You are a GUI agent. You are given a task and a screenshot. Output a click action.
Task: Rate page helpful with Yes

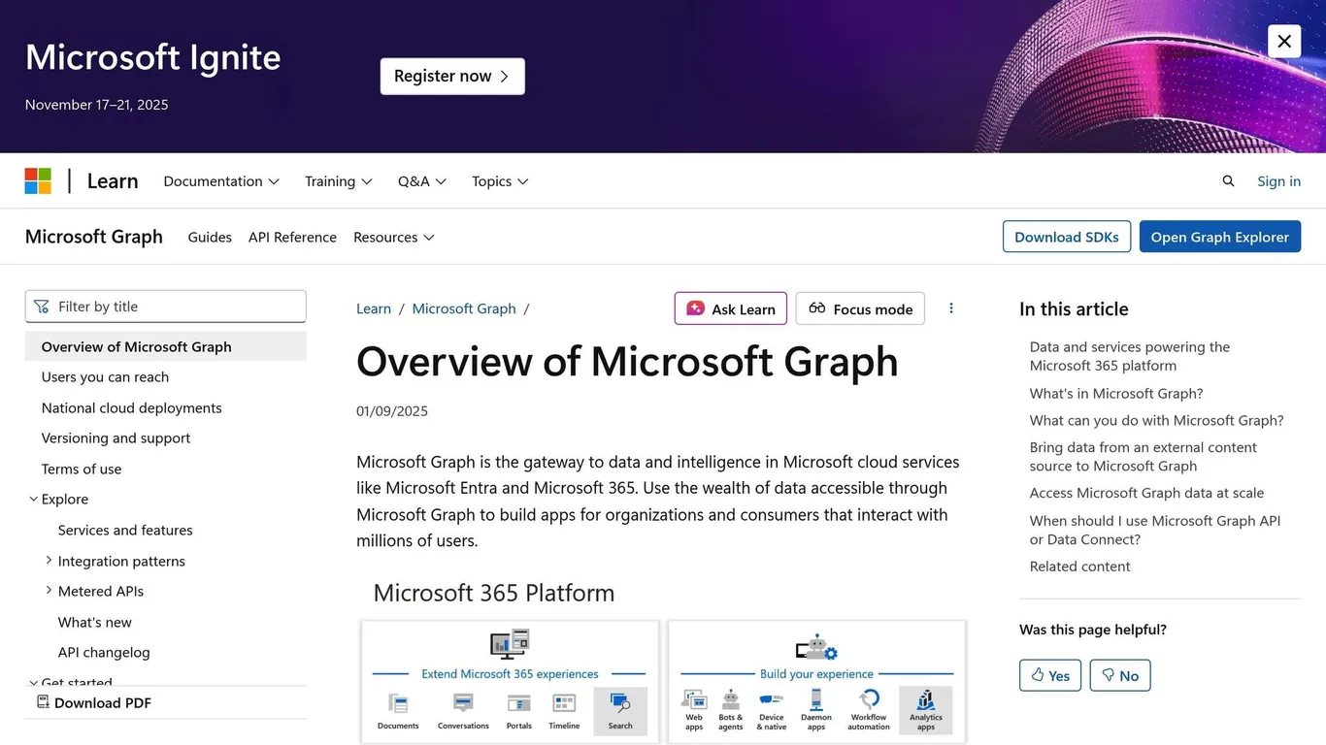click(x=1050, y=675)
